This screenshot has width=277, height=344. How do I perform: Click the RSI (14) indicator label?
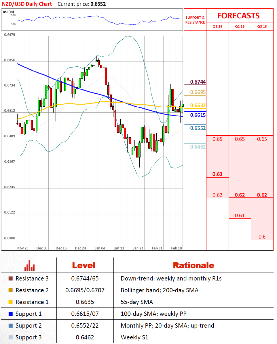8,11
